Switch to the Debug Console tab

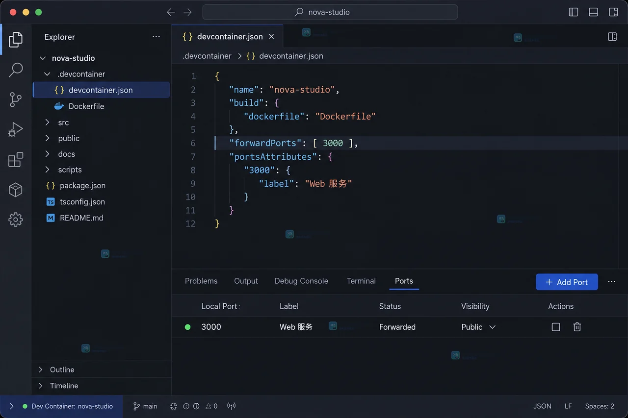(x=301, y=281)
